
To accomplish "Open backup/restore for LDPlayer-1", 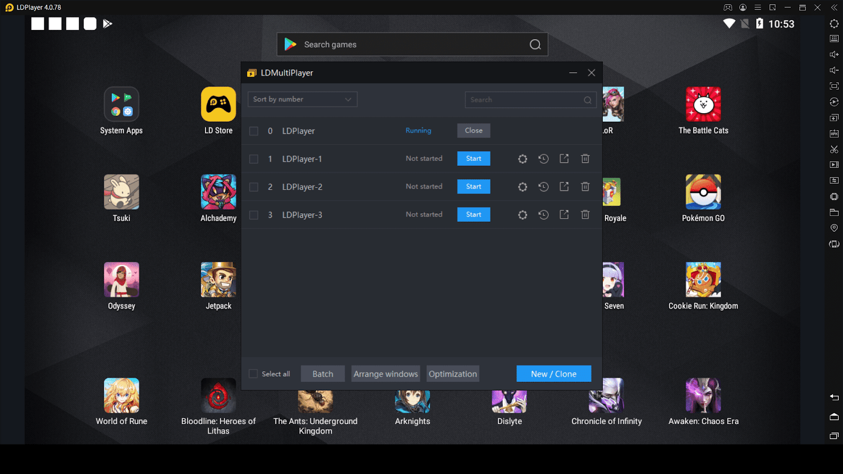I will coord(543,159).
